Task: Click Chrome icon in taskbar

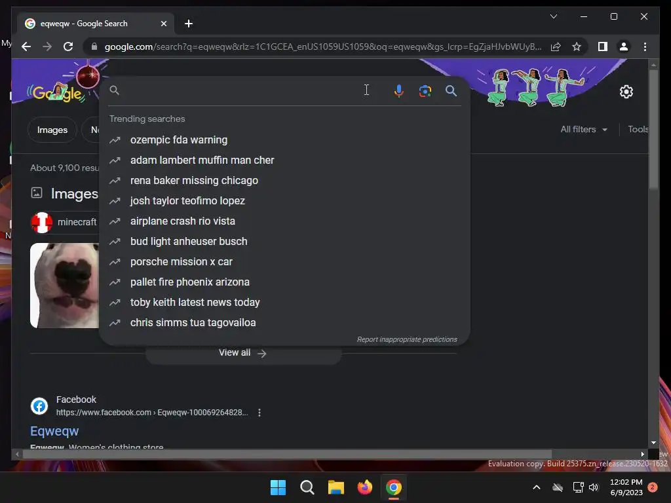Action: click(394, 487)
